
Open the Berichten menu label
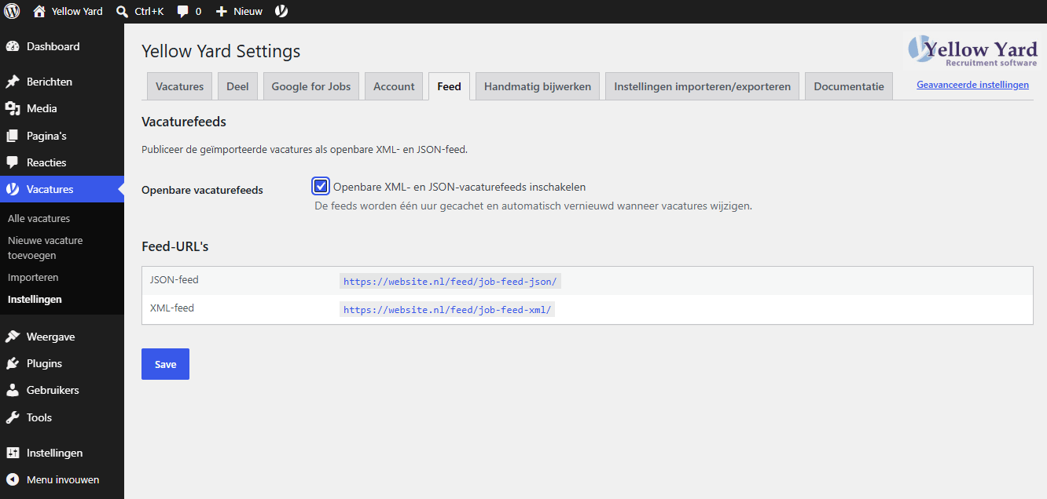tap(50, 82)
